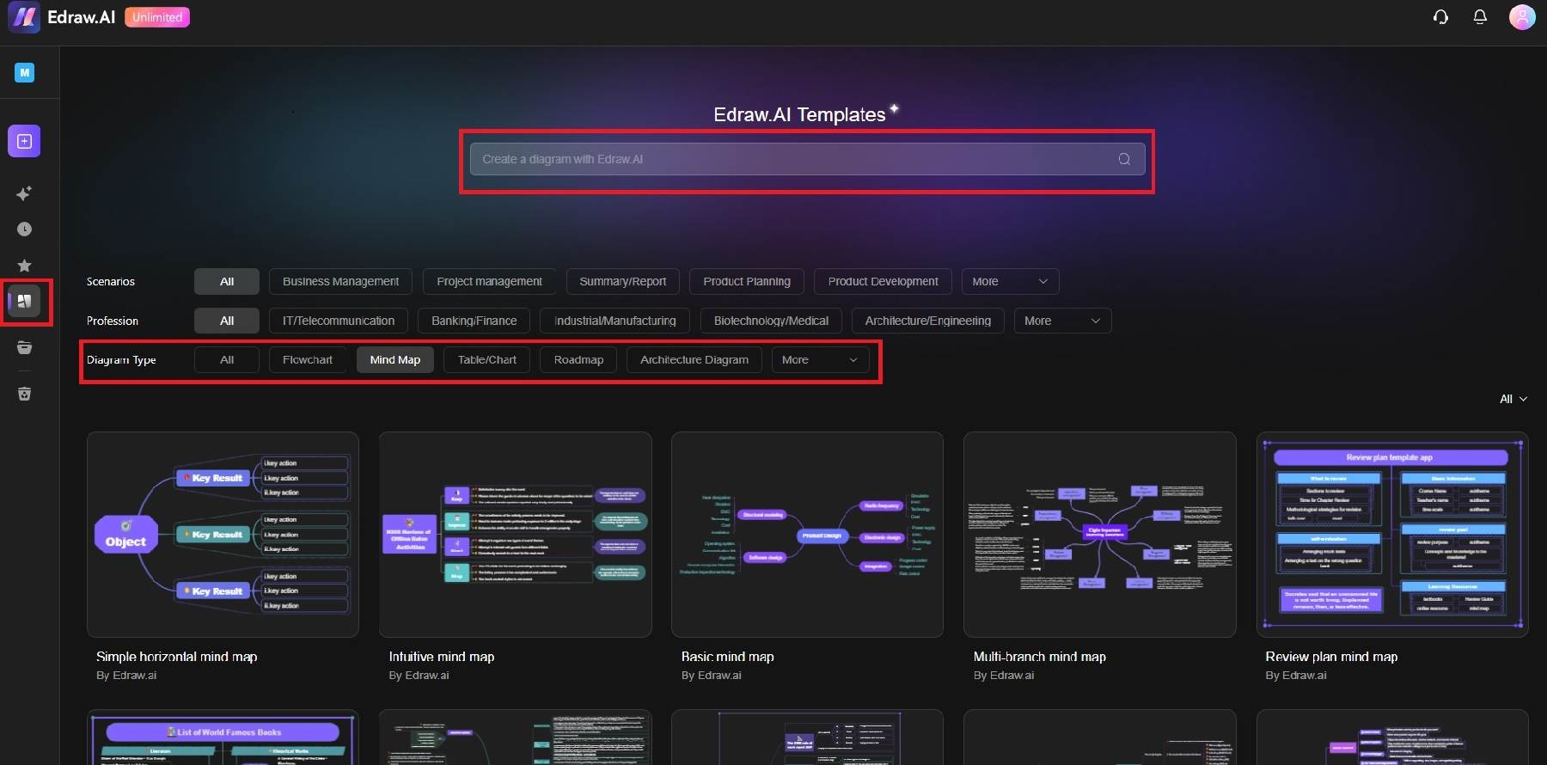Select Mind Map diagram type
1547x765 pixels.
click(x=395, y=360)
